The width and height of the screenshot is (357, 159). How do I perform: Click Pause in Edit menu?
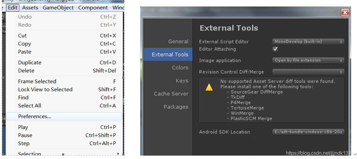64,136
